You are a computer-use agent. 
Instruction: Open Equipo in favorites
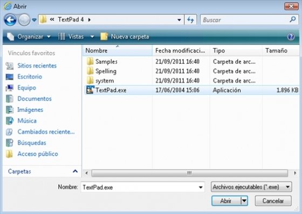pos(27,88)
